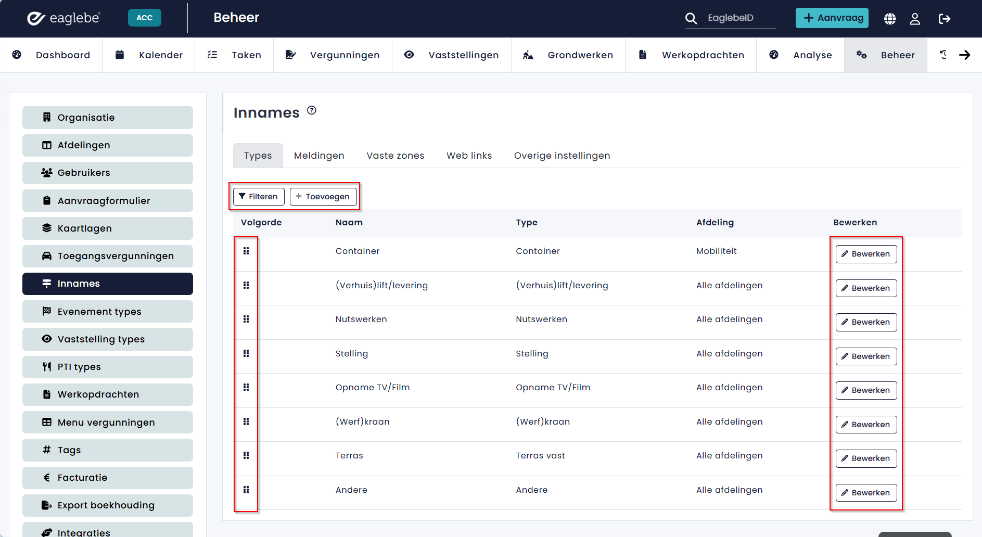
Task: Click the eaglebe logo
Action: (x=63, y=18)
